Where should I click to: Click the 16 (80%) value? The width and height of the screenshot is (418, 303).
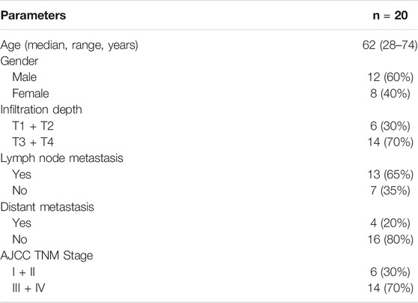tap(390, 239)
